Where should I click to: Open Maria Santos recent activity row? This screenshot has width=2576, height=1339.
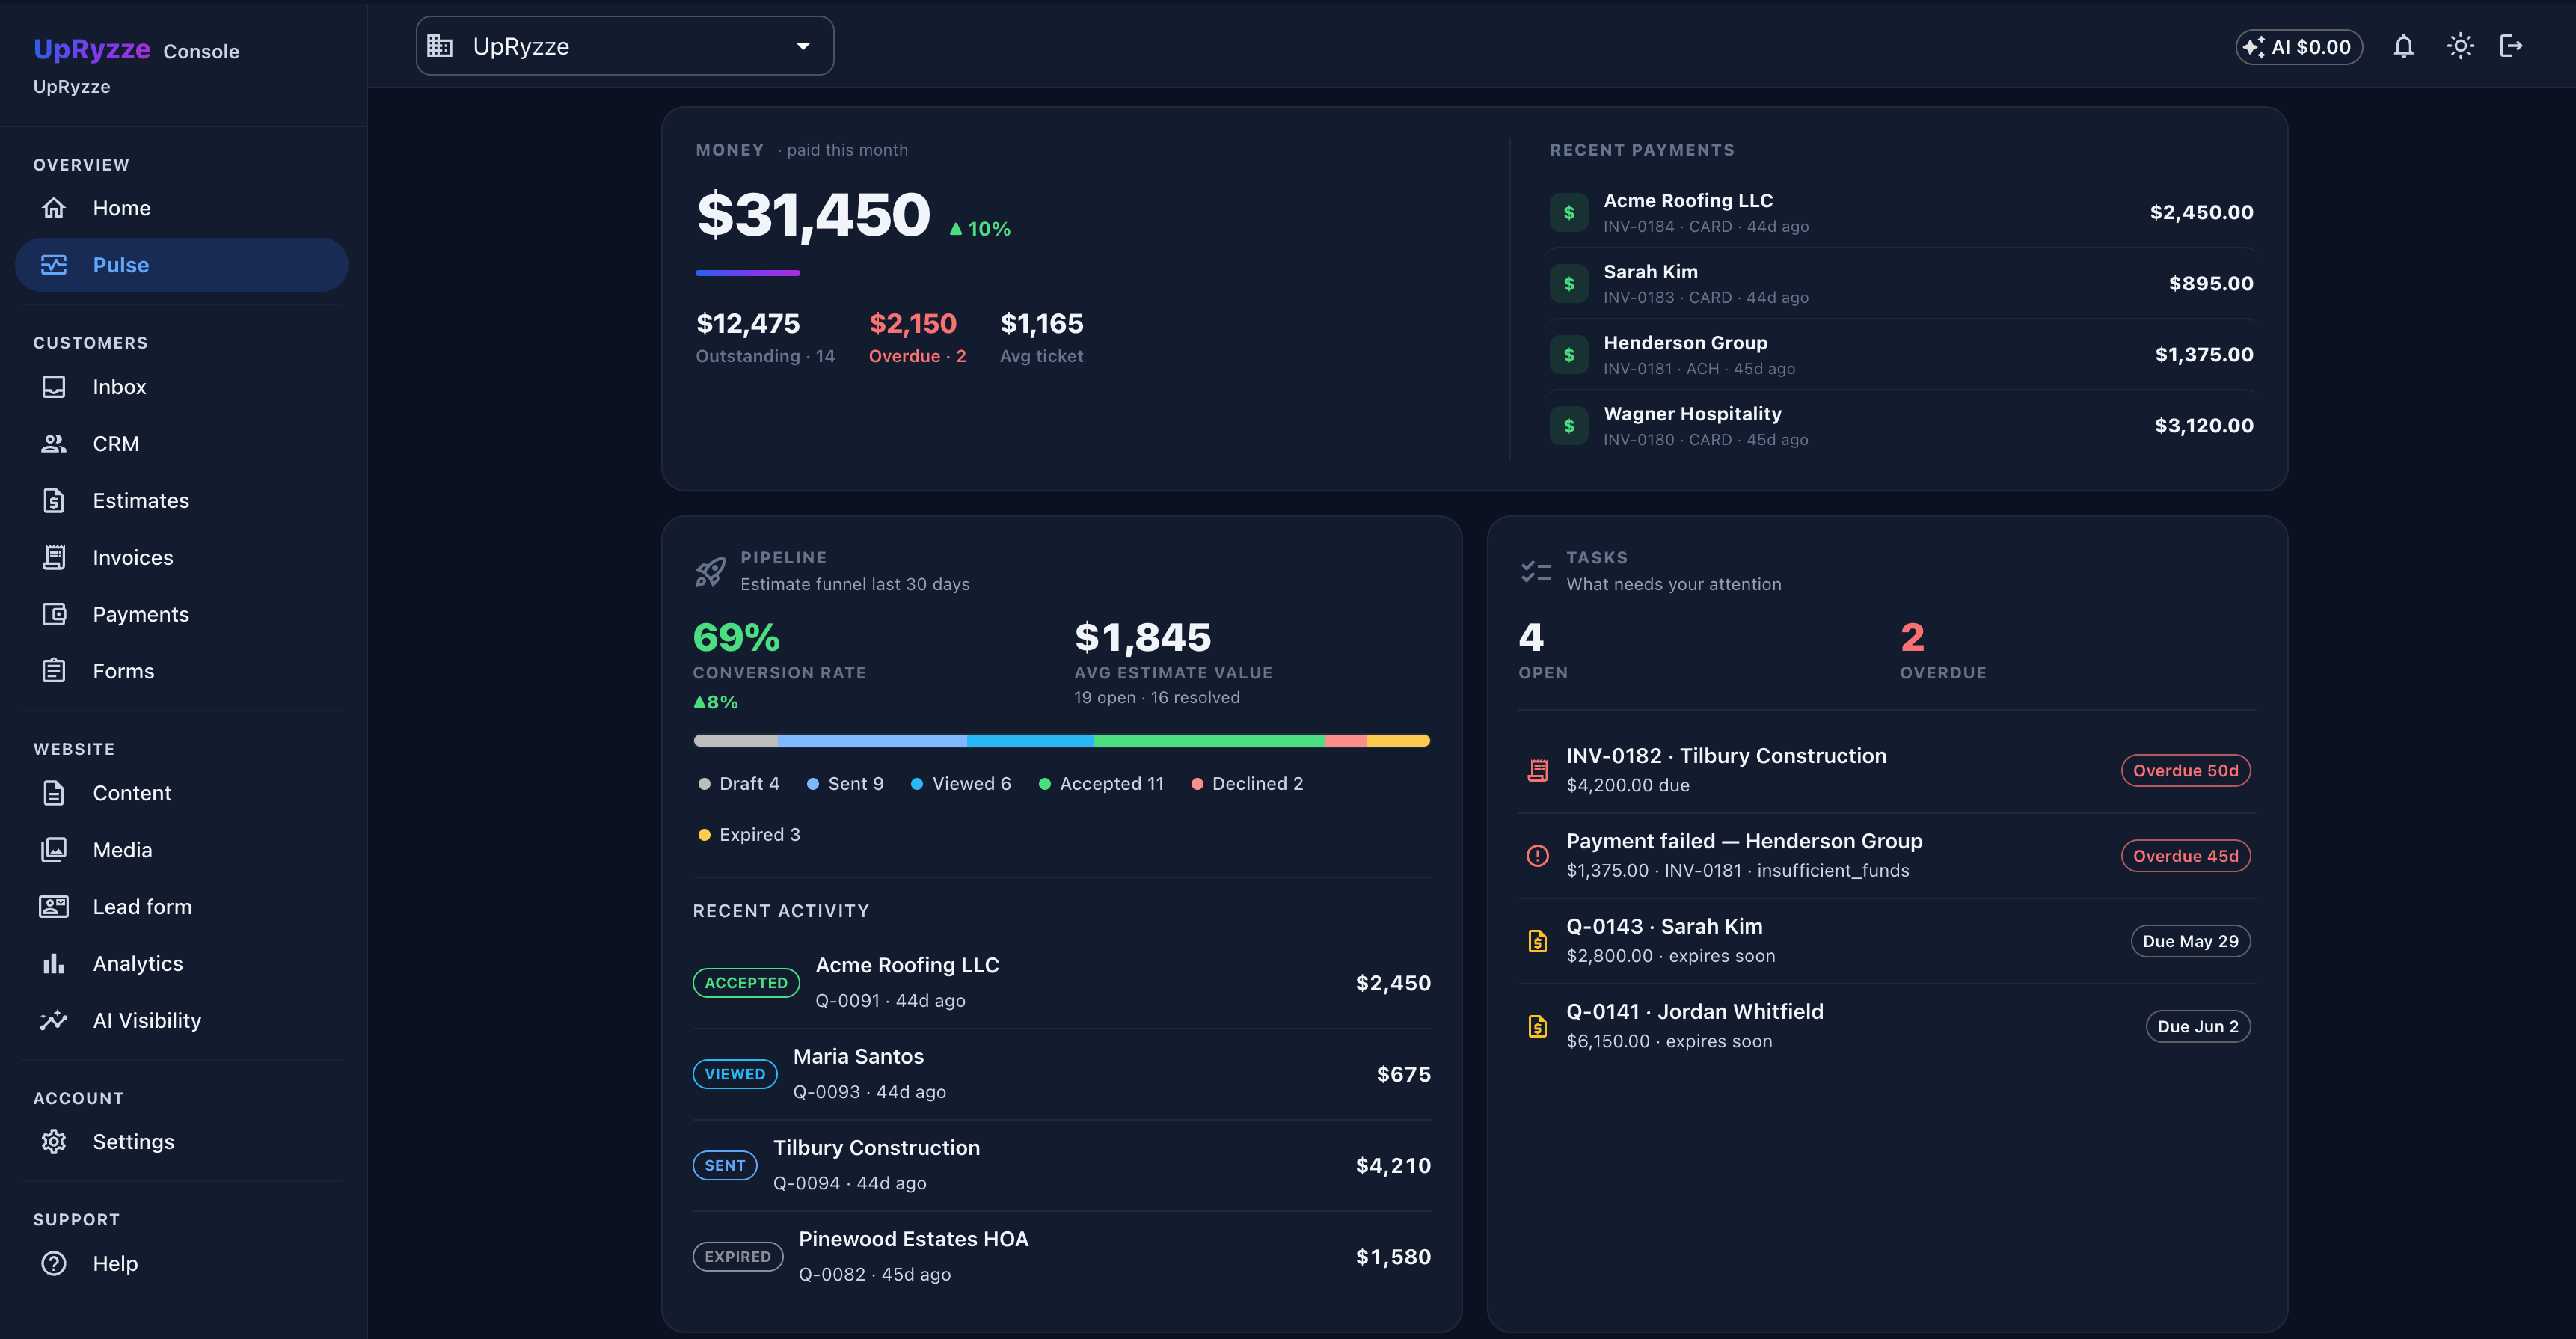click(x=1062, y=1074)
